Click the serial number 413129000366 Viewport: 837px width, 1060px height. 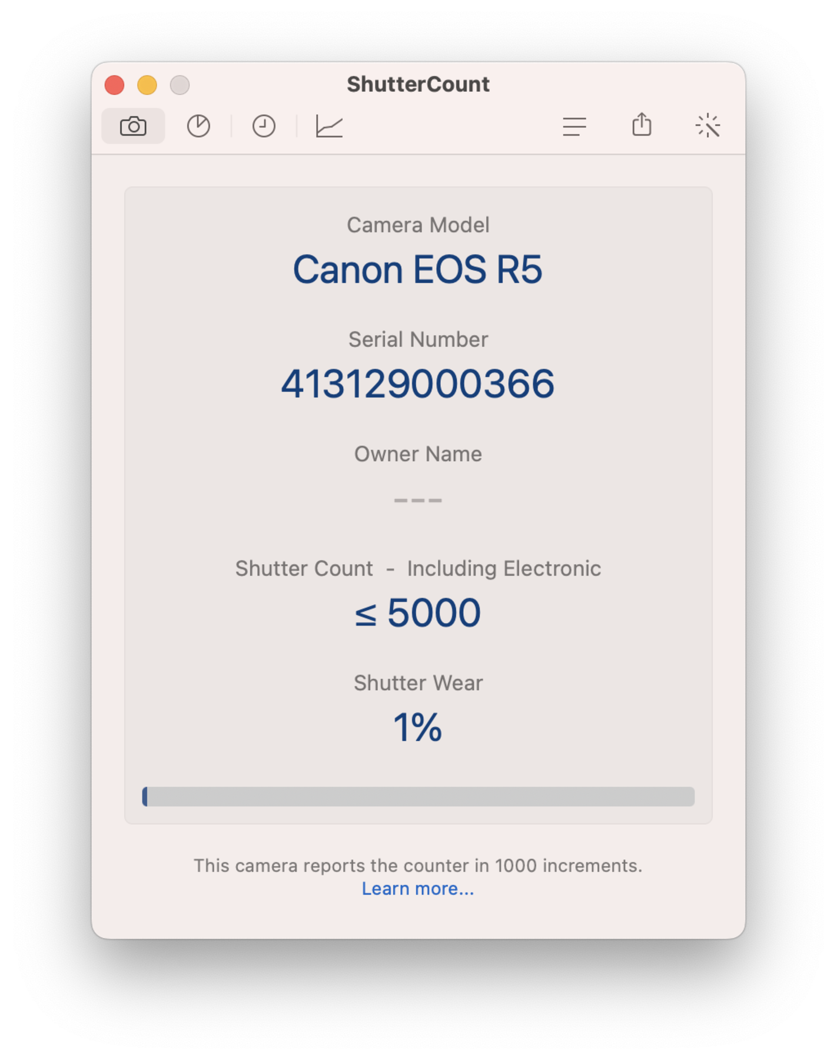coord(418,384)
